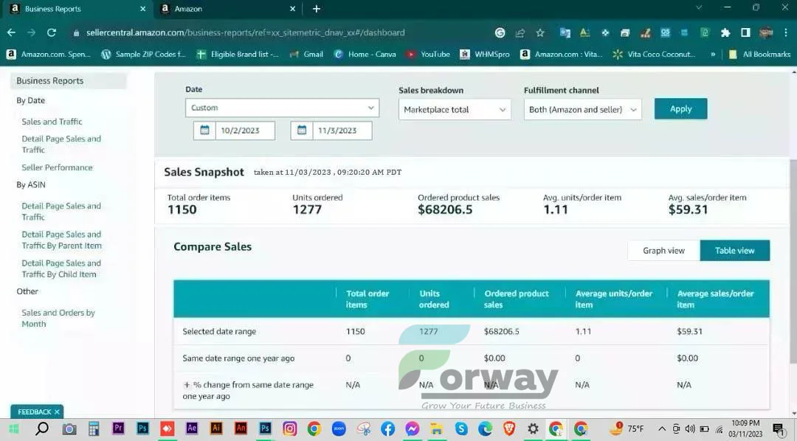
Task: Switch to Graph view
Action: 664,251
